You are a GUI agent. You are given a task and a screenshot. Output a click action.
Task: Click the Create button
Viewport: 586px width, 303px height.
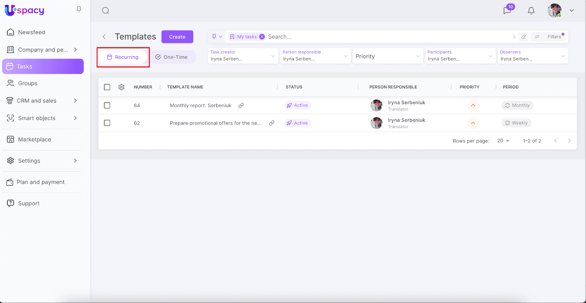177,37
